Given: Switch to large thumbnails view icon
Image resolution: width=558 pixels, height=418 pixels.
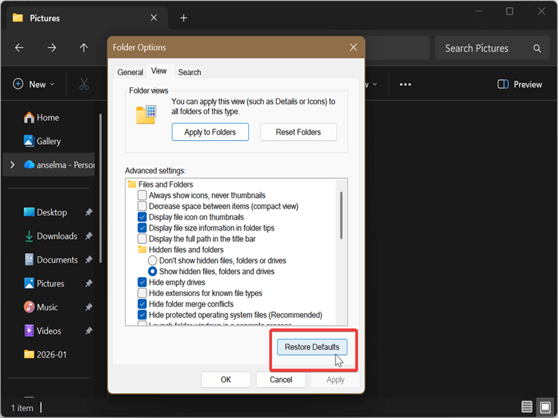Looking at the screenshot, I should 543,407.
